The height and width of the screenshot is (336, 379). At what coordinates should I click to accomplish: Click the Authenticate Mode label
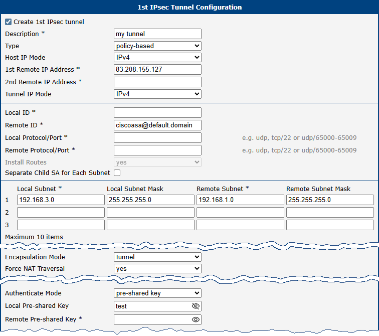[x=34, y=293]
